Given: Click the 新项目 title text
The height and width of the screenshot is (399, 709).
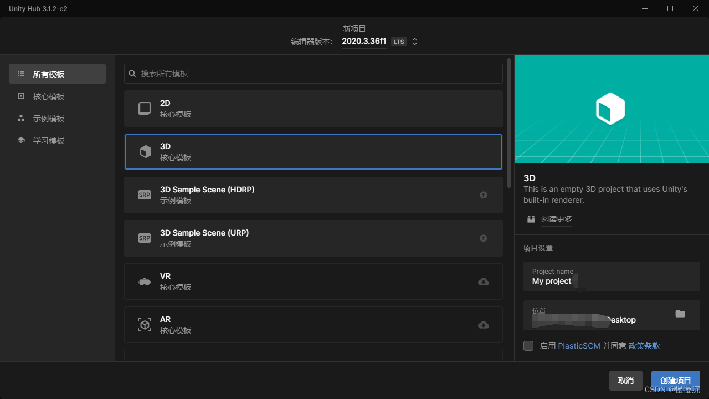Looking at the screenshot, I should pos(354,29).
